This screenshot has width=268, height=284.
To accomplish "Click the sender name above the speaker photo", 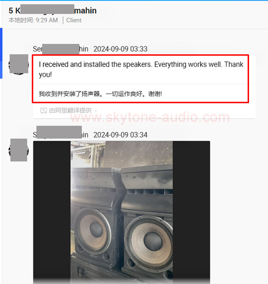I will (x=61, y=135).
